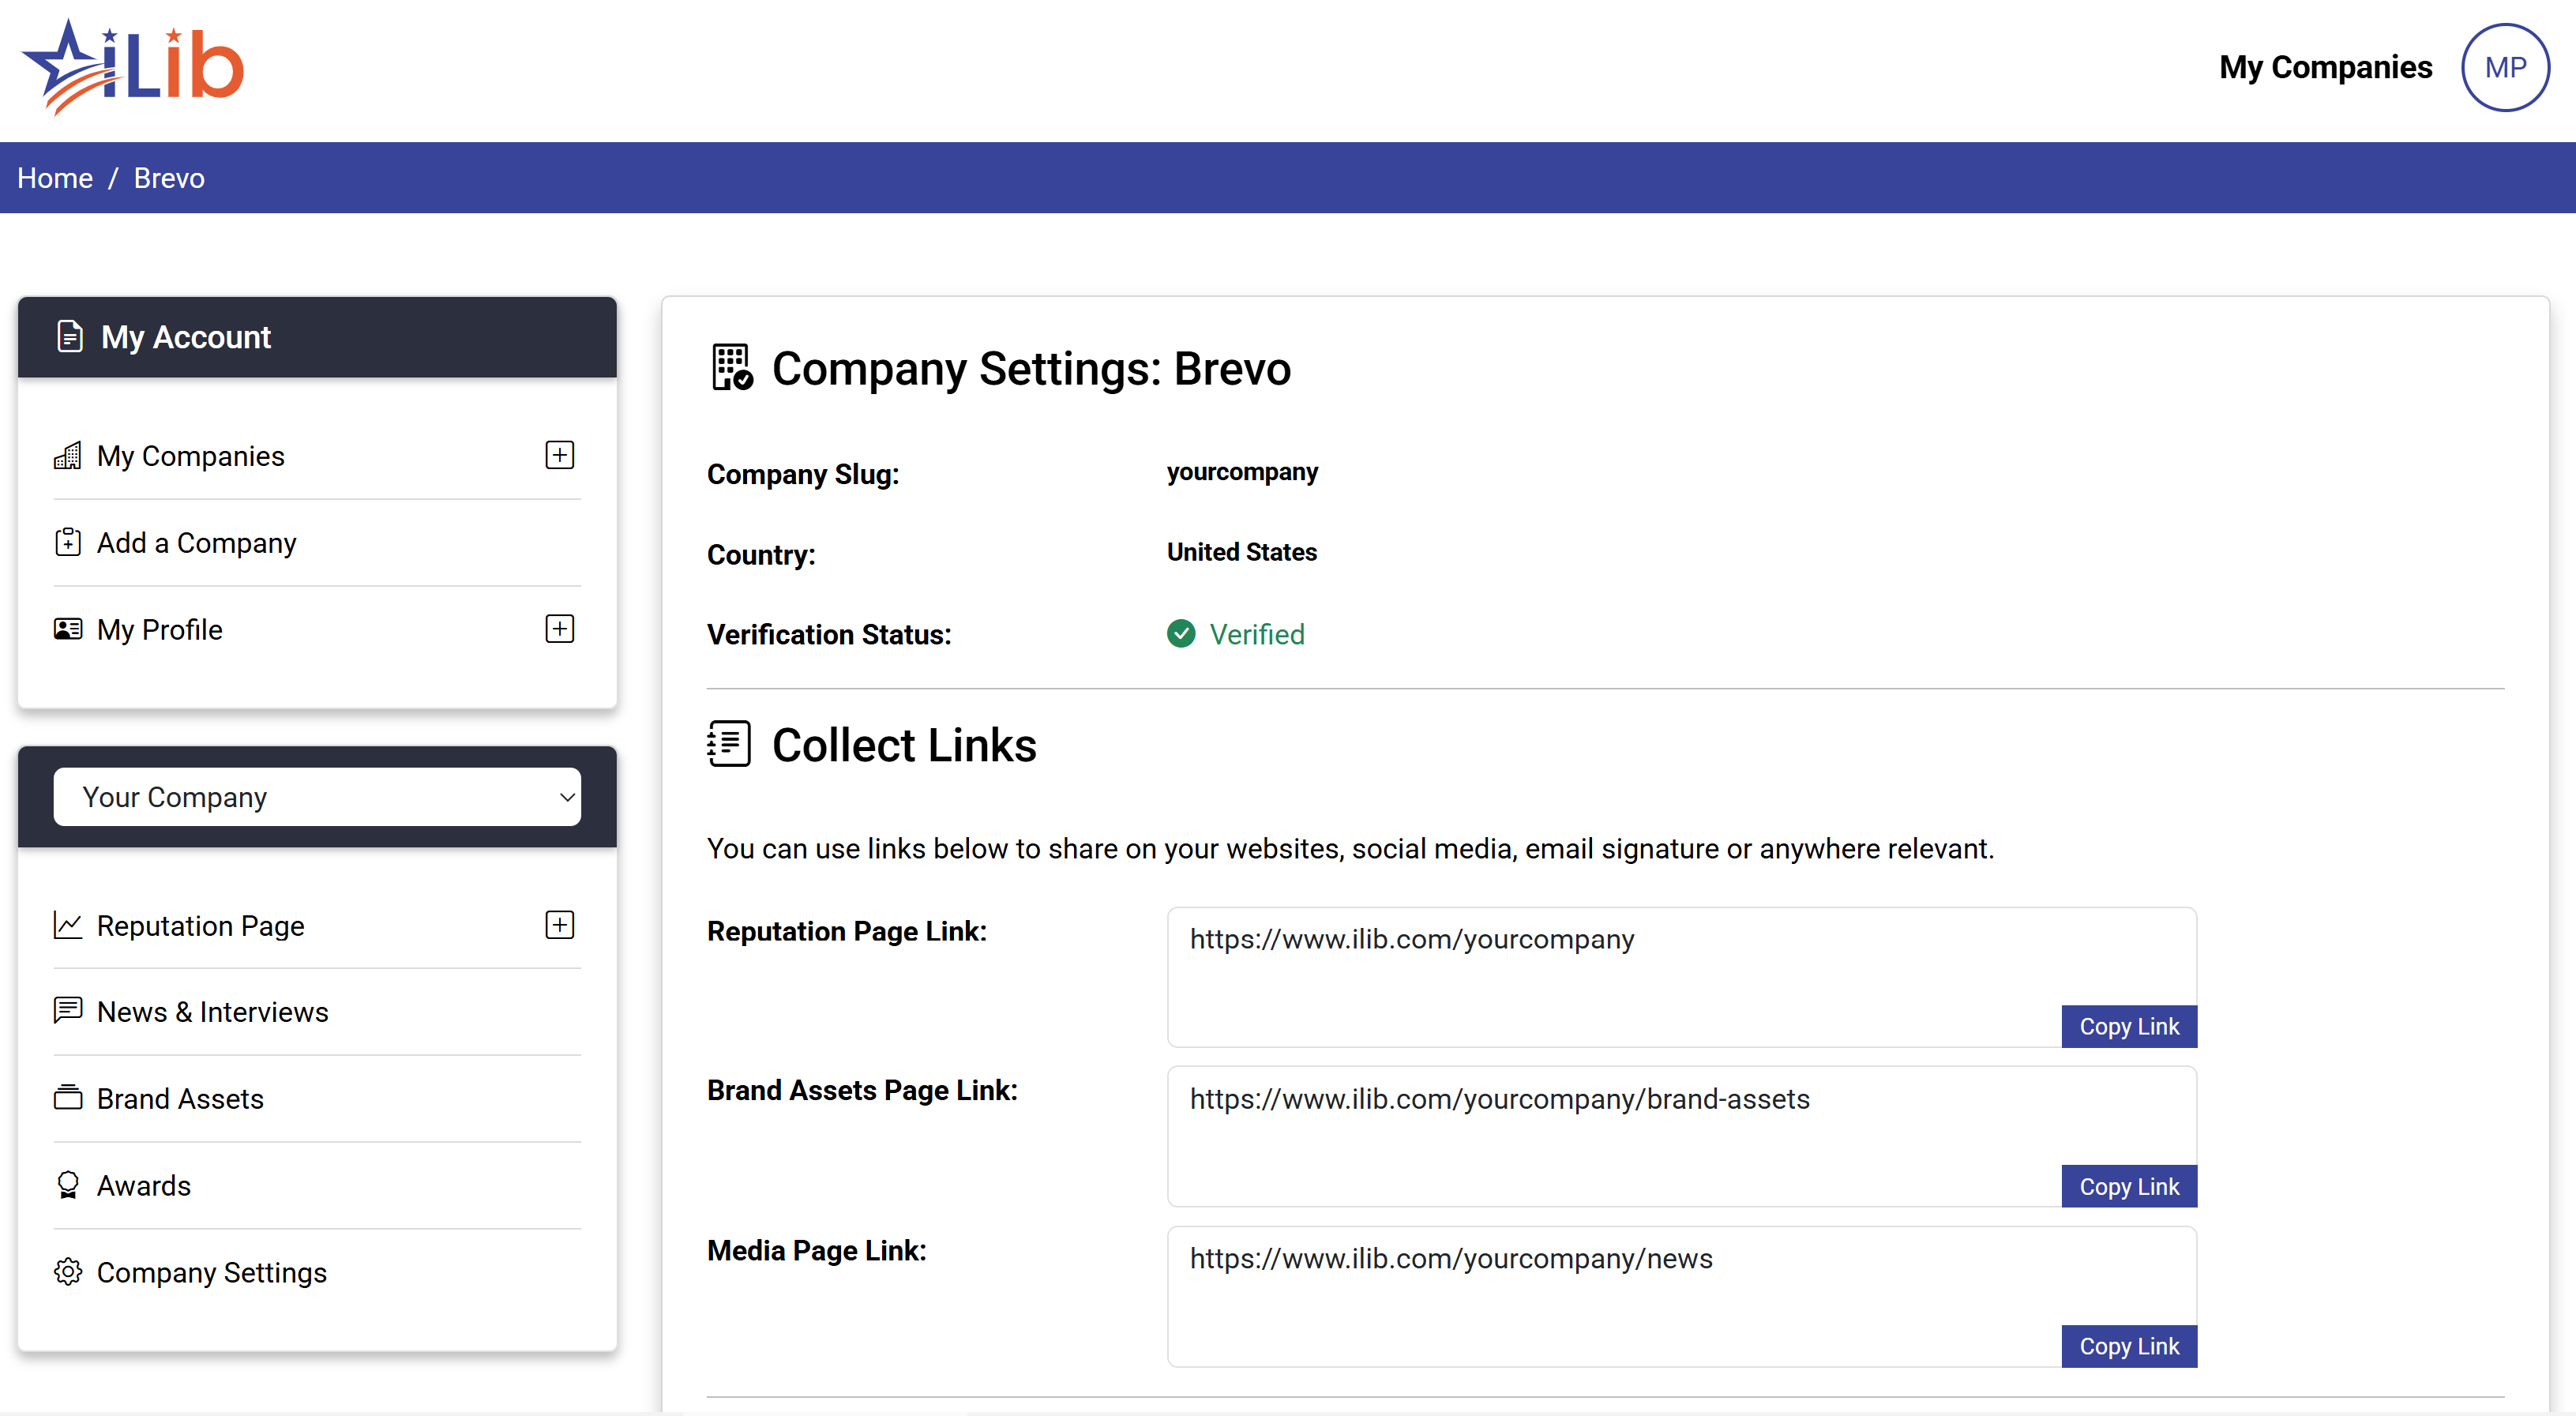2576x1416 pixels.
Task: Click the Company Settings gear icon
Action: click(x=67, y=1272)
